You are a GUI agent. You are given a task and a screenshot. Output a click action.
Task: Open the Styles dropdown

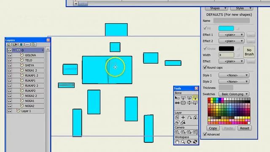pos(241,8)
